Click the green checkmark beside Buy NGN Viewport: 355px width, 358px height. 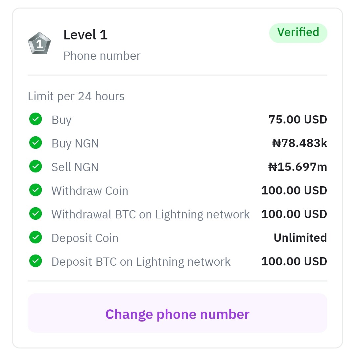coord(35,143)
